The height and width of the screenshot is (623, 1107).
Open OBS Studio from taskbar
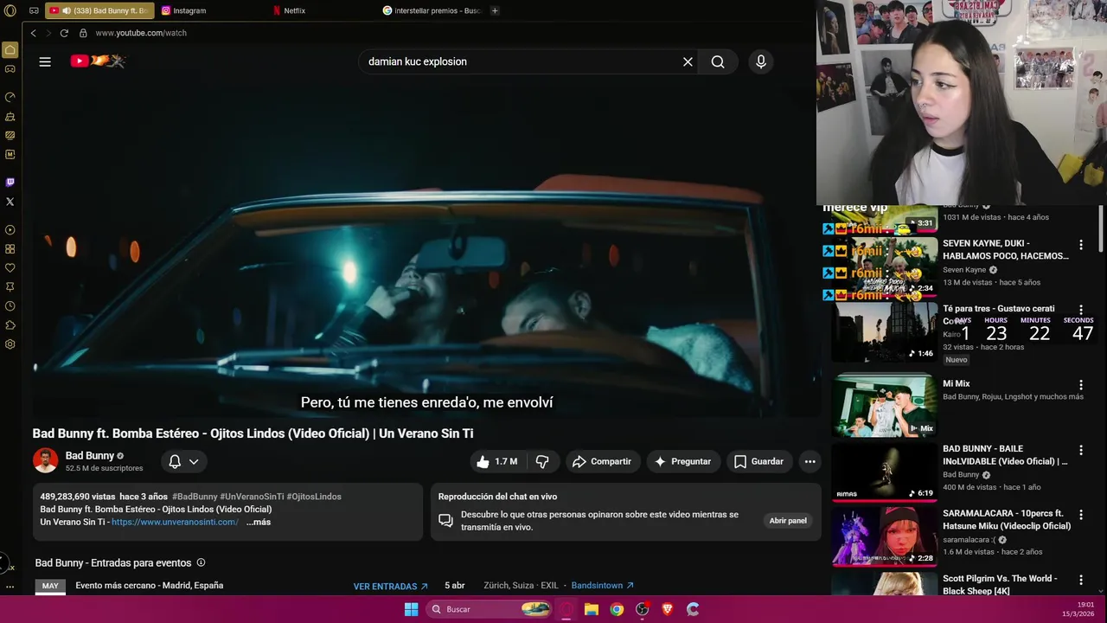[642, 609]
